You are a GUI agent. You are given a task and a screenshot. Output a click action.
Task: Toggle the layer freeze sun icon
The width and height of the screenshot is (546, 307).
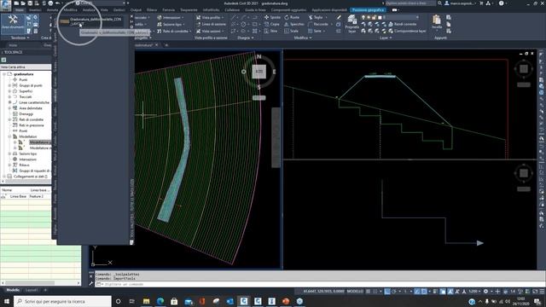point(369,17)
